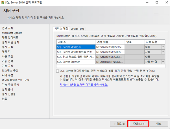This screenshot has width=170, height=129.
Task: Switch to the 서비스 계정 tab
Action: [61, 29]
